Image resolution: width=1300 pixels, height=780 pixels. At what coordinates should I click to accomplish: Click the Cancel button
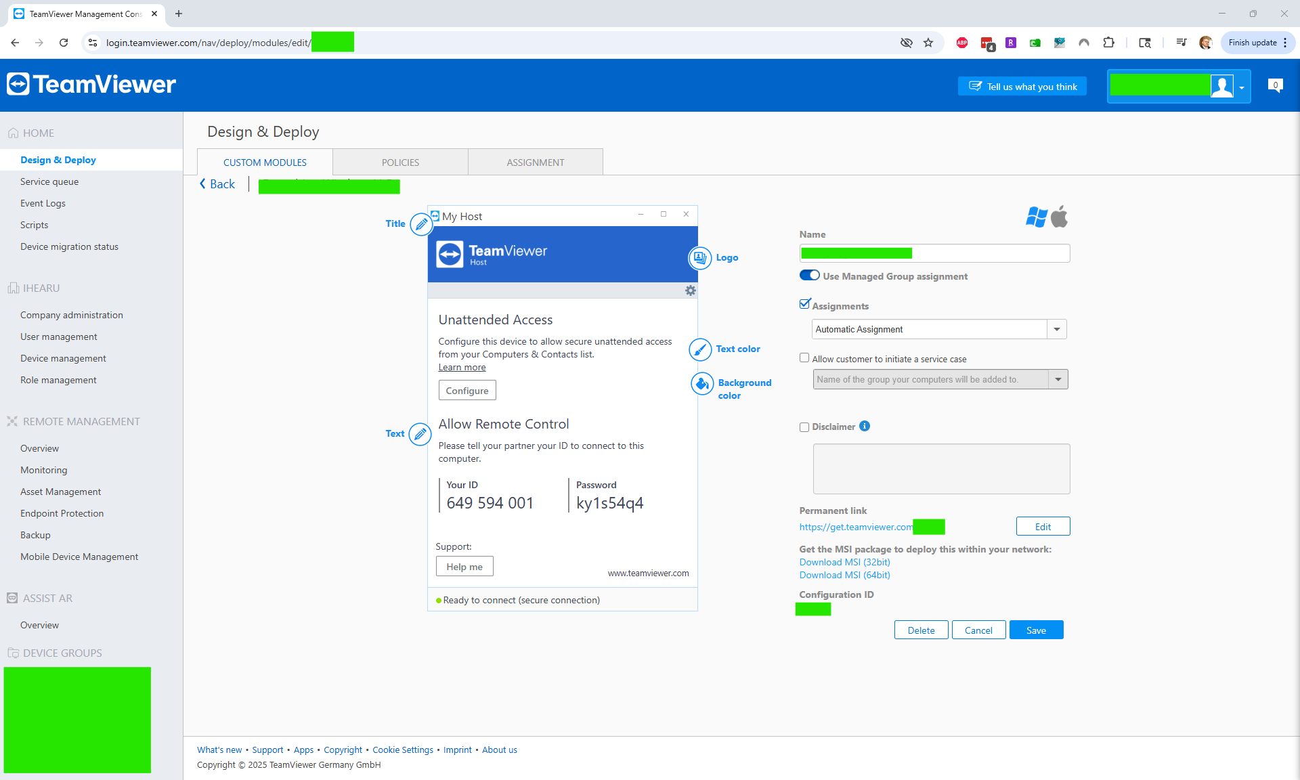click(978, 630)
